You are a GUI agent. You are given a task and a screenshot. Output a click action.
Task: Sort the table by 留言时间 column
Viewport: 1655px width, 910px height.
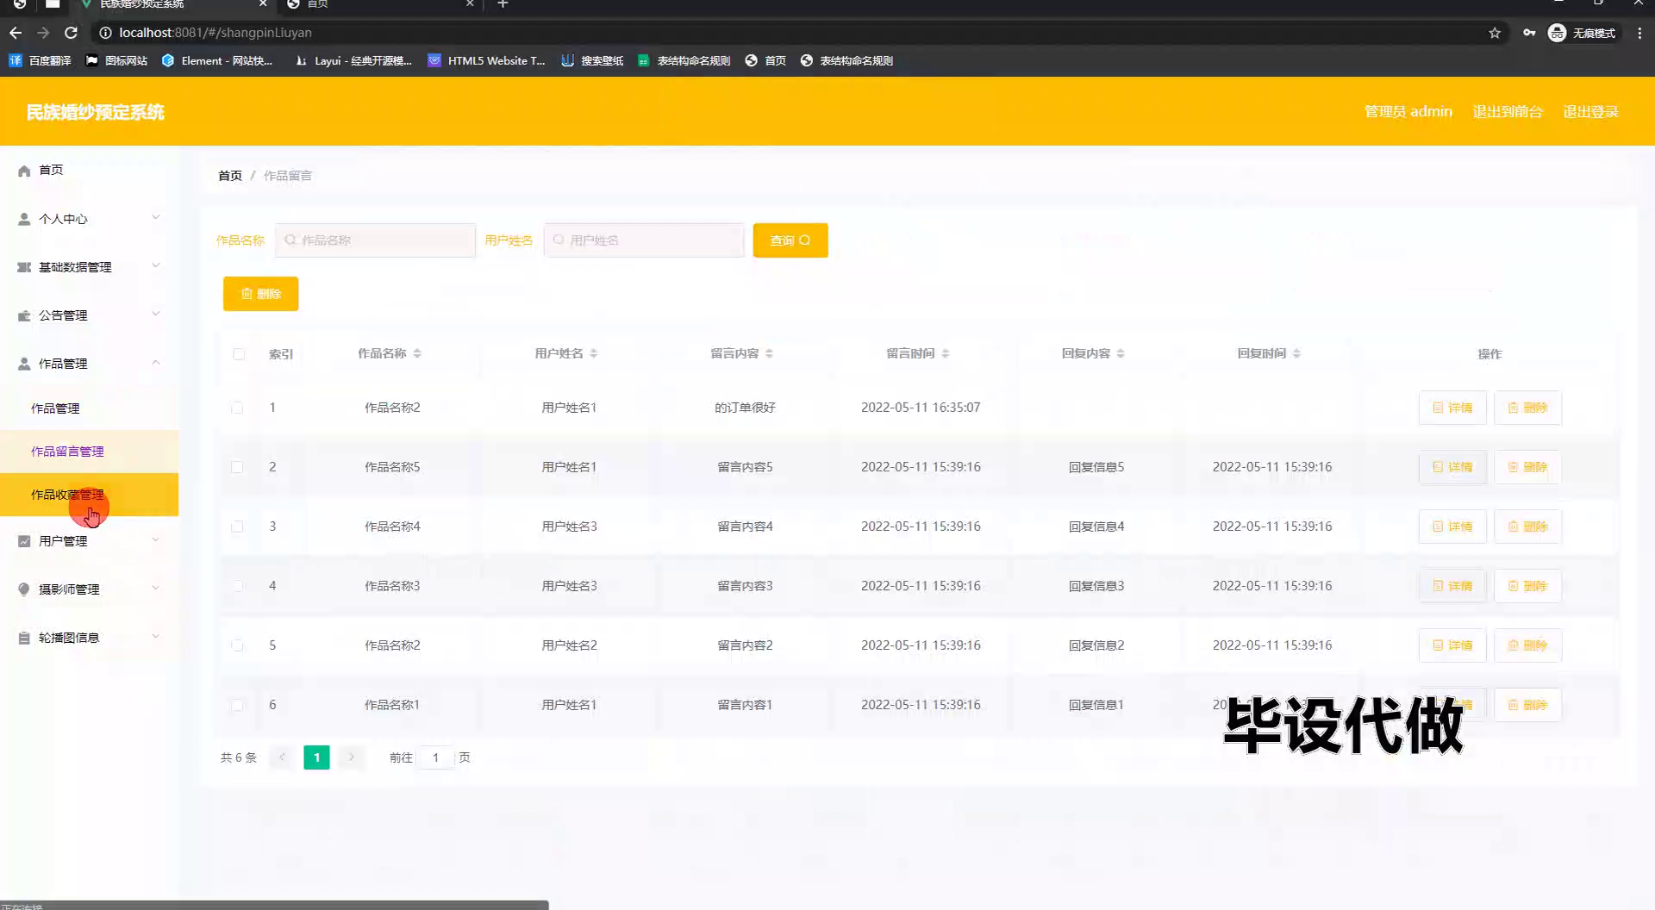946,353
